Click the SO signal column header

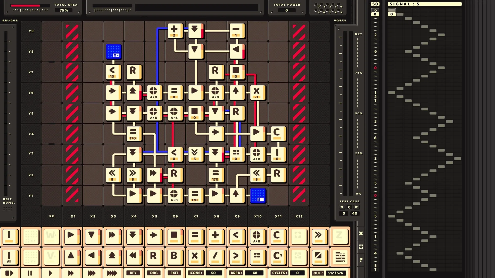click(375, 4)
